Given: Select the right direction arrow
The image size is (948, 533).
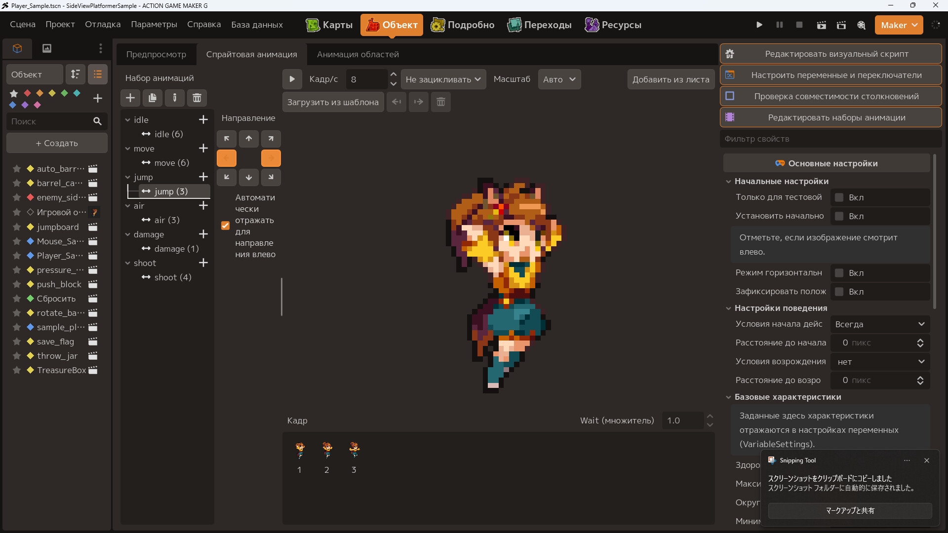Looking at the screenshot, I should click(x=271, y=158).
